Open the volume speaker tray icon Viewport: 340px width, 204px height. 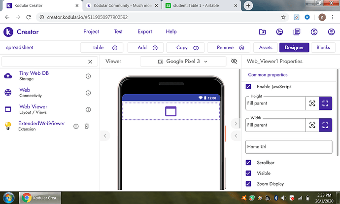coord(284,198)
